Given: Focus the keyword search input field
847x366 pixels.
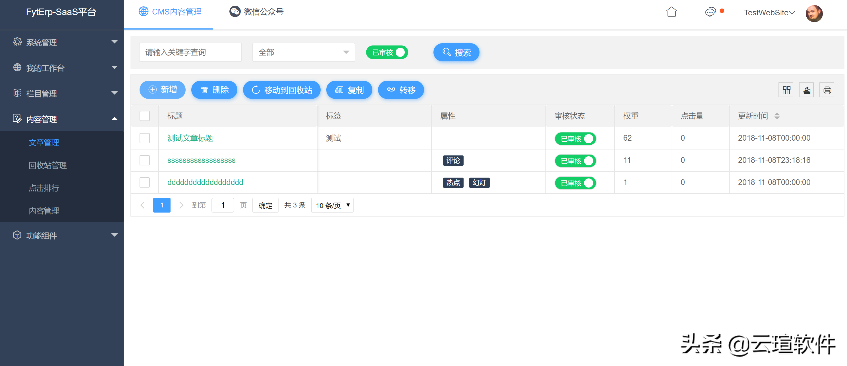Looking at the screenshot, I should 190,52.
